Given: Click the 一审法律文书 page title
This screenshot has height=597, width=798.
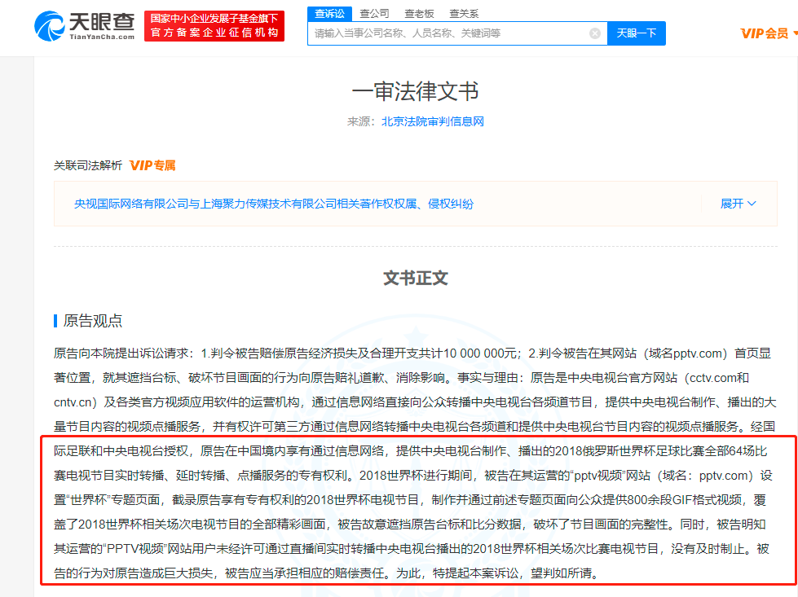Looking at the screenshot, I should (x=415, y=91).
